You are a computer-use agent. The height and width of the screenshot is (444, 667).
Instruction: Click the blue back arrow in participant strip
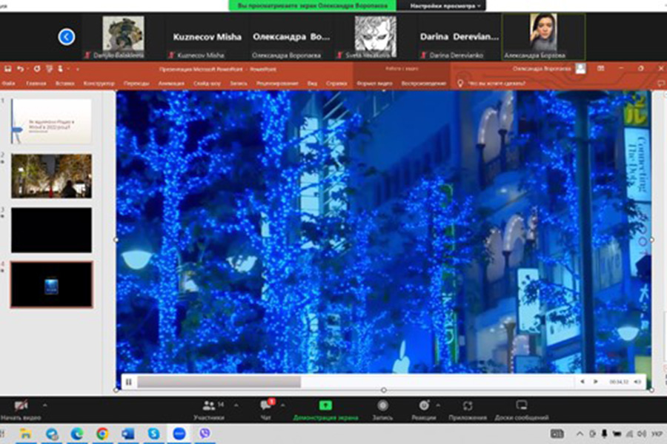[x=67, y=37]
